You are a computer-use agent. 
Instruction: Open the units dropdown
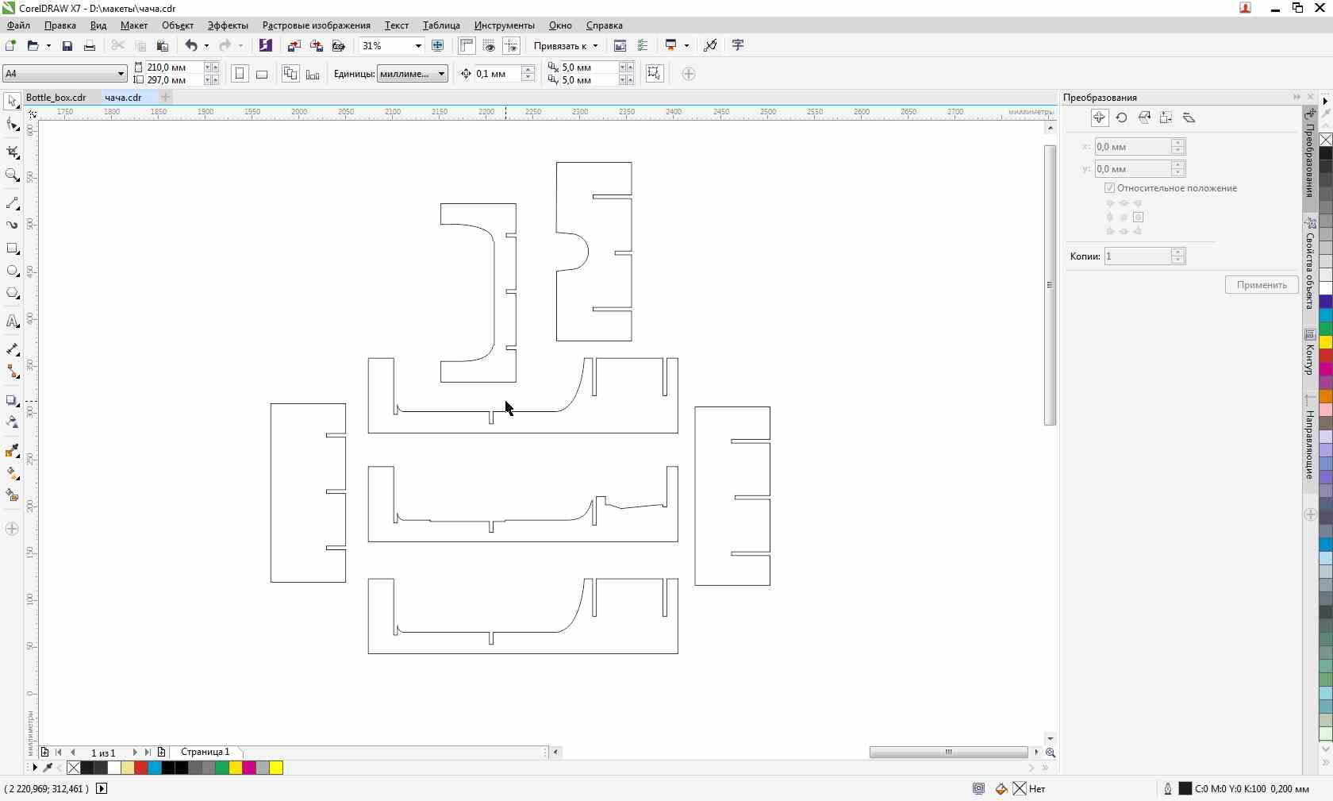[x=441, y=74]
